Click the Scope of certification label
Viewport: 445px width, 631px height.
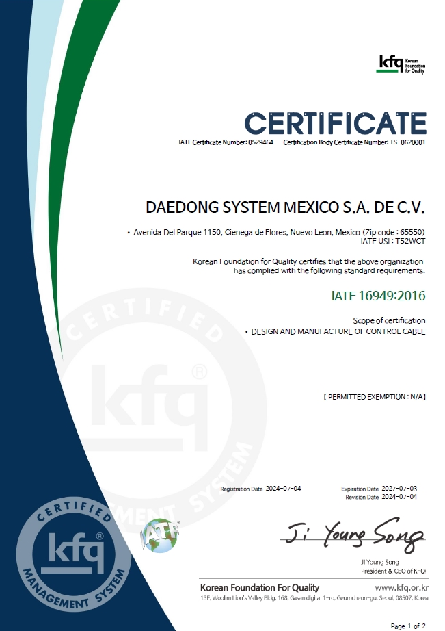(389, 321)
